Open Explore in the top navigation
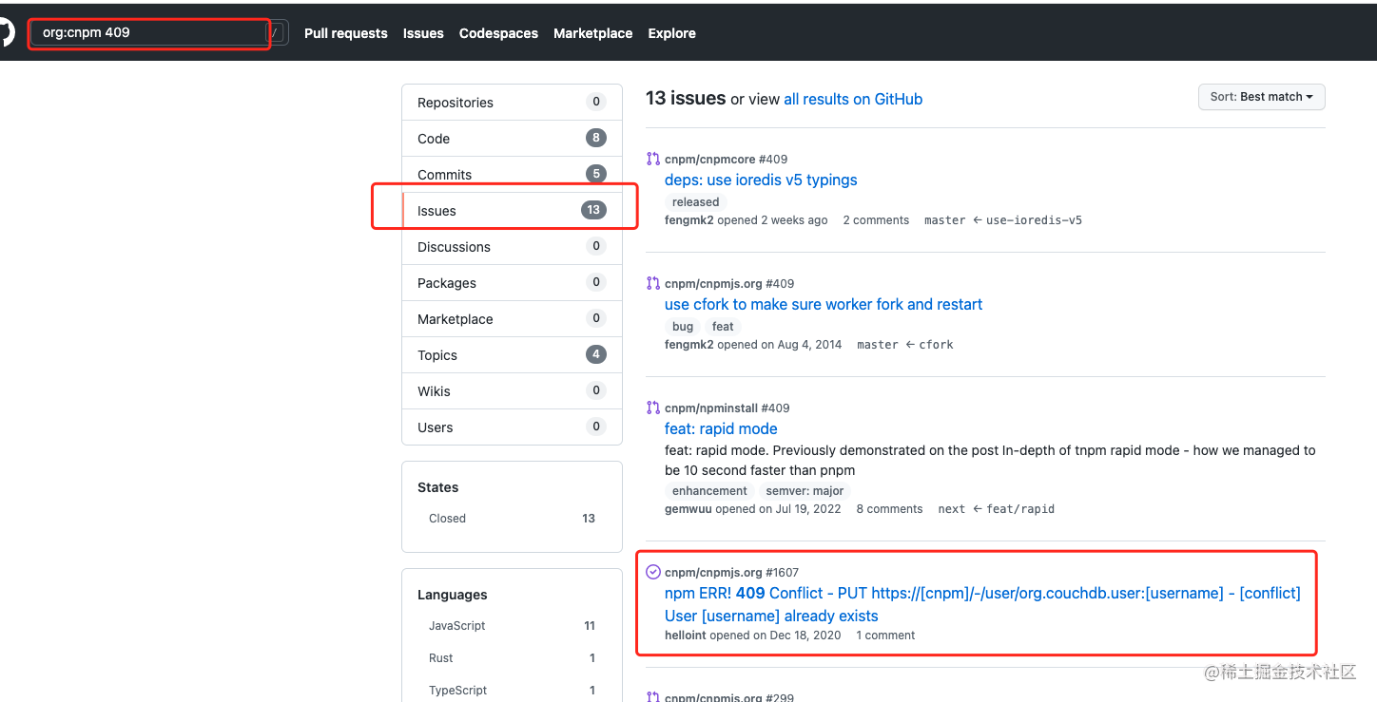 click(x=672, y=33)
